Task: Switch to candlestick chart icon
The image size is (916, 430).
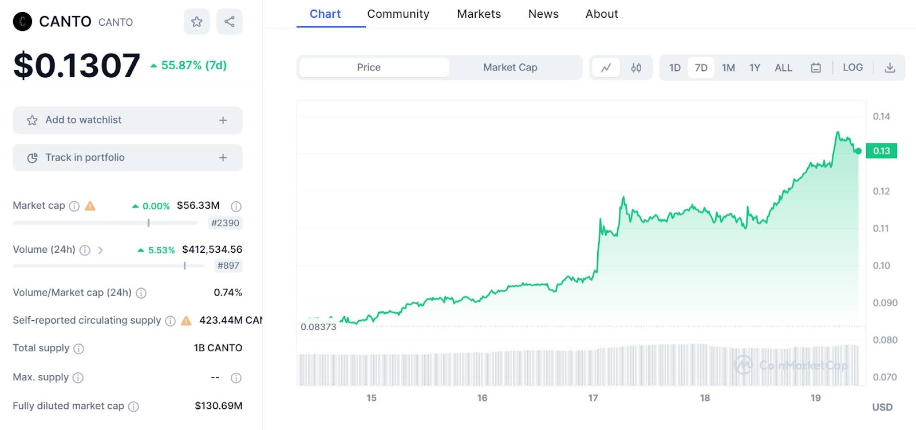Action: (x=636, y=67)
